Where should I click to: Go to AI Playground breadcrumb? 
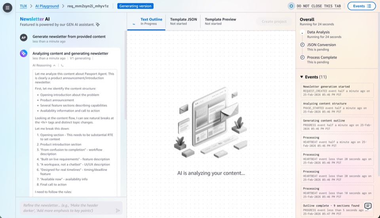(x=47, y=6)
